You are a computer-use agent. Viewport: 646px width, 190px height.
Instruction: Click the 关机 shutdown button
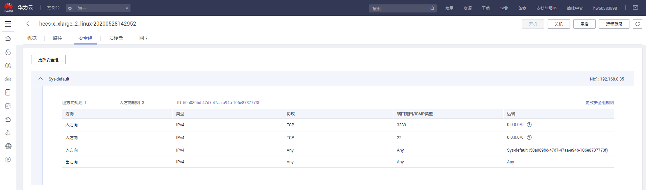coord(558,24)
